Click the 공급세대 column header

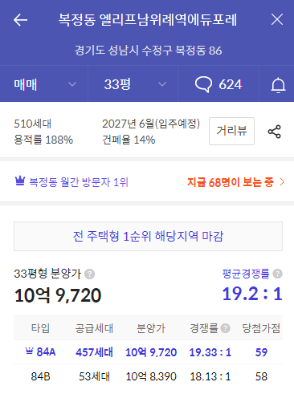point(94,328)
